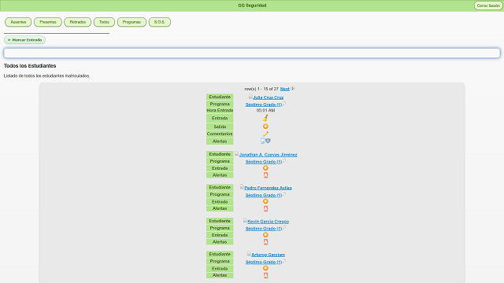Click the red A alert icon for Arturop Garciam
This screenshot has height=283, width=504.
pos(265,275)
